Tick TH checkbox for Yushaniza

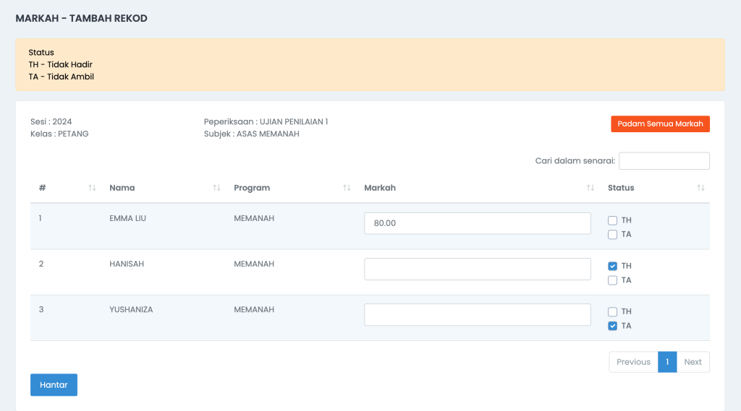tap(612, 312)
